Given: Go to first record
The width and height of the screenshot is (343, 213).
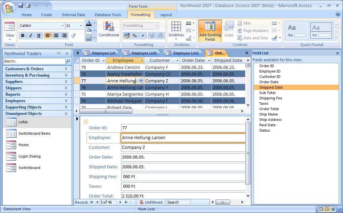Looking at the screenshot, I should coord(91,202).
